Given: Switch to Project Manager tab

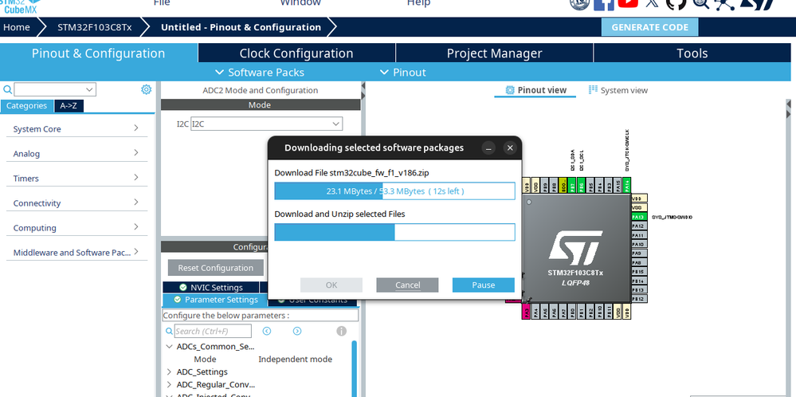Looking at the screenshot, I should coord(494,53).
